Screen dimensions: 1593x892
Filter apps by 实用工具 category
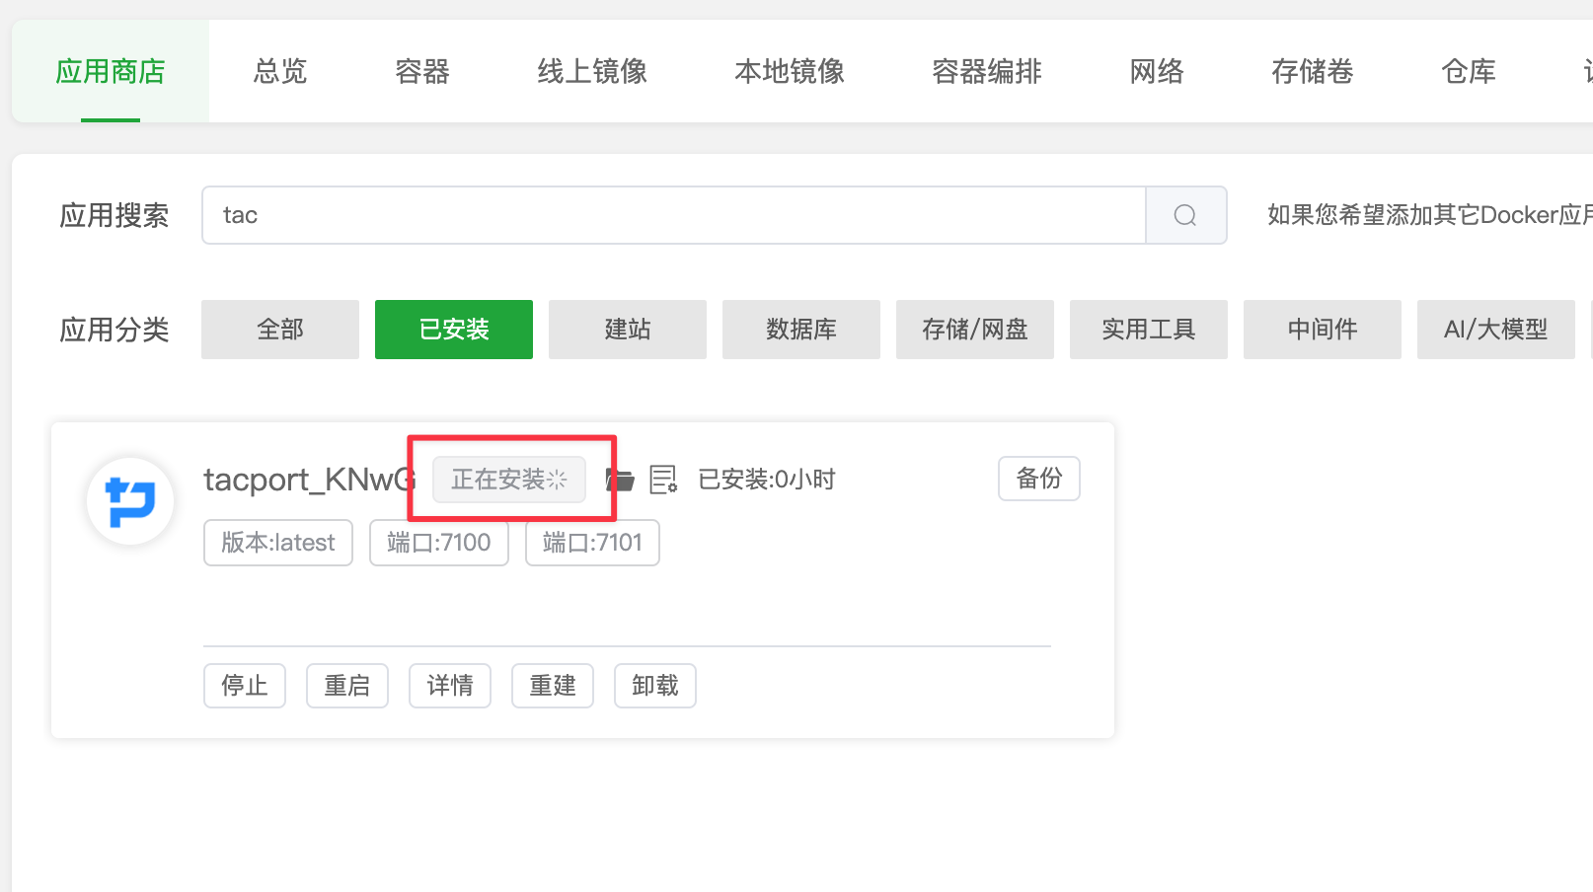point(1149,330)
